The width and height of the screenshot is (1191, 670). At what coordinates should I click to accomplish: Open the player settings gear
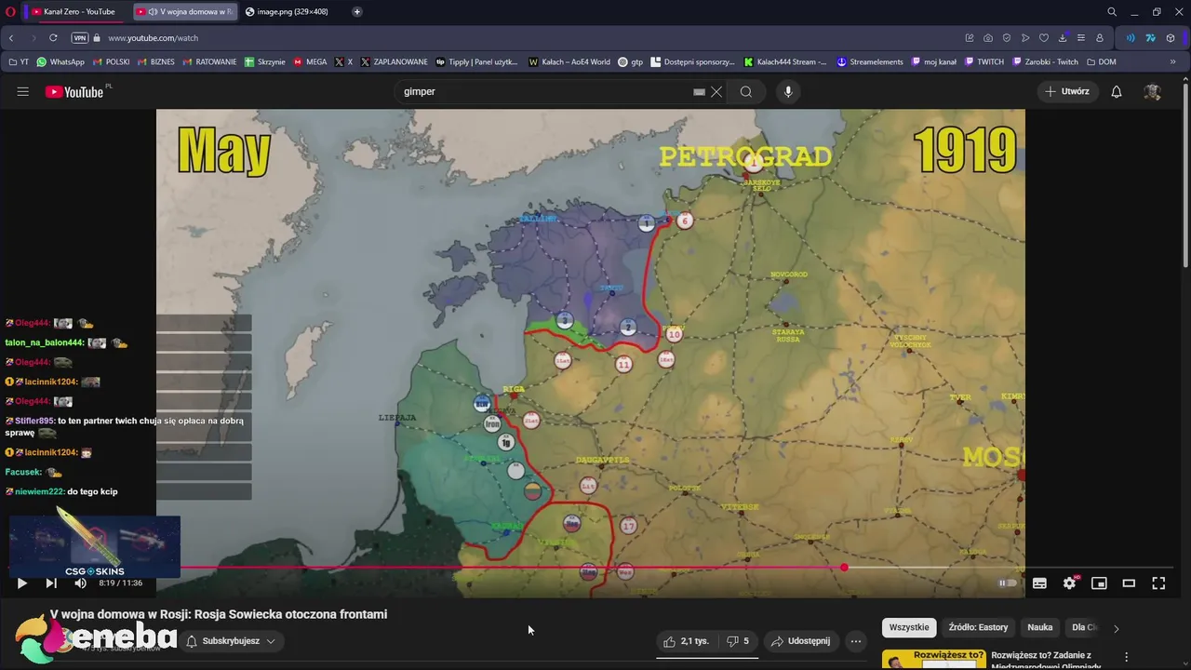pyautogui.click(x=1069, y=583)
